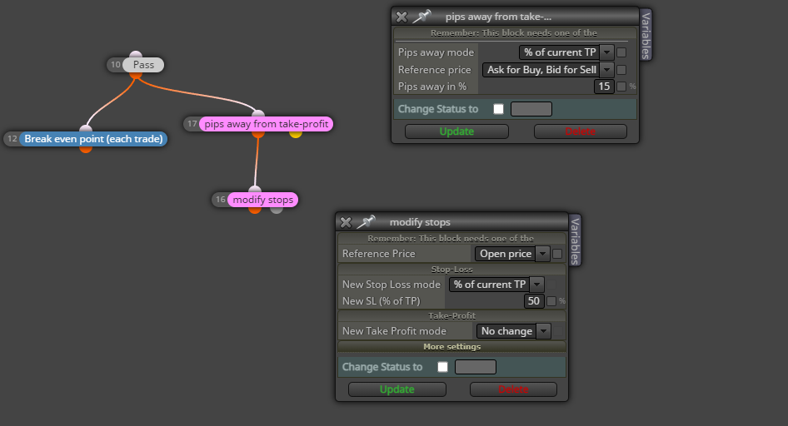Image resolution: width=788 pixels, height=426 pixels.
Task: Pin the pips away from take-profit panel
Action: pyautogui.click(x=421, y=17)
